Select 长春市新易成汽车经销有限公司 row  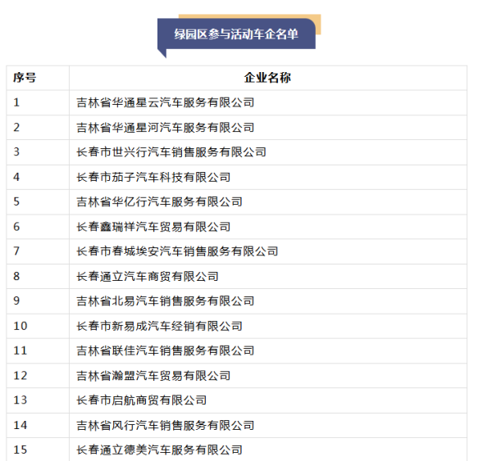pyautogui.click(x=159, y=326)
